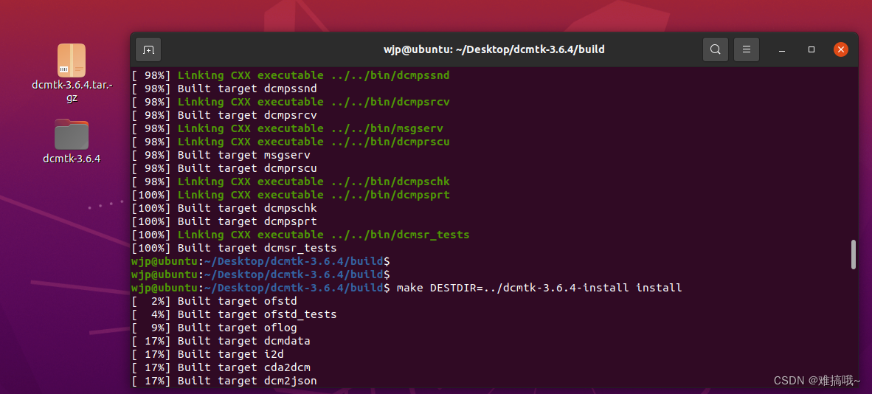Click the line 'Built target dcmsr_tests'

point(234,248)
